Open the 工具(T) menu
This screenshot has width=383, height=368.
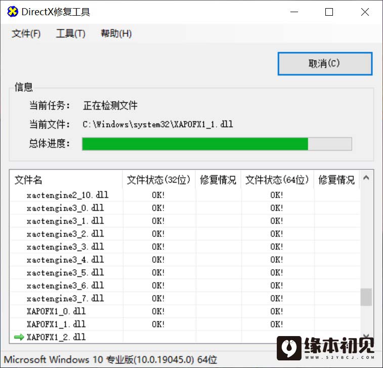pyautogui.click(x=71, y=33)
